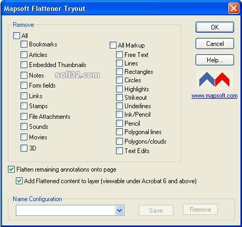The image size is (242, 227).
Task: Check the Movies checkbox
Action: 24,137
